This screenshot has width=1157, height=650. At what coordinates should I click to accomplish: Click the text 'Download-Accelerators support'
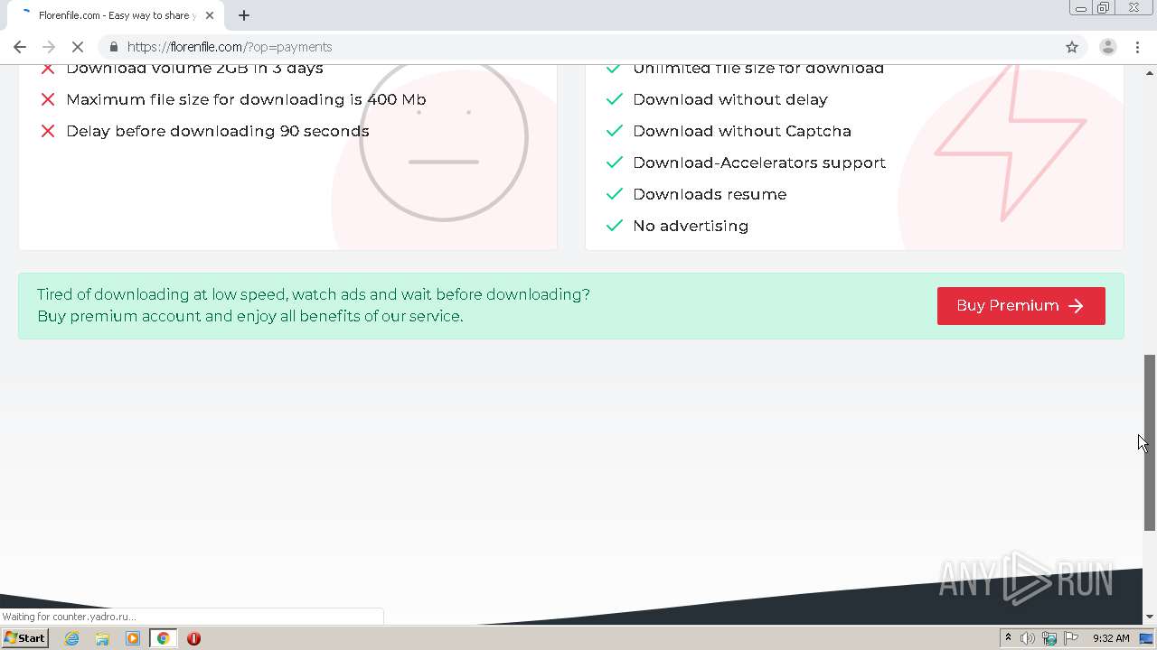pyautogui.click(x=759, y=162)
